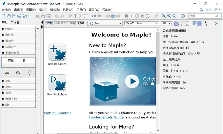
Task: Open the font size 18 dropdown
Action: [x=166, y=23]
